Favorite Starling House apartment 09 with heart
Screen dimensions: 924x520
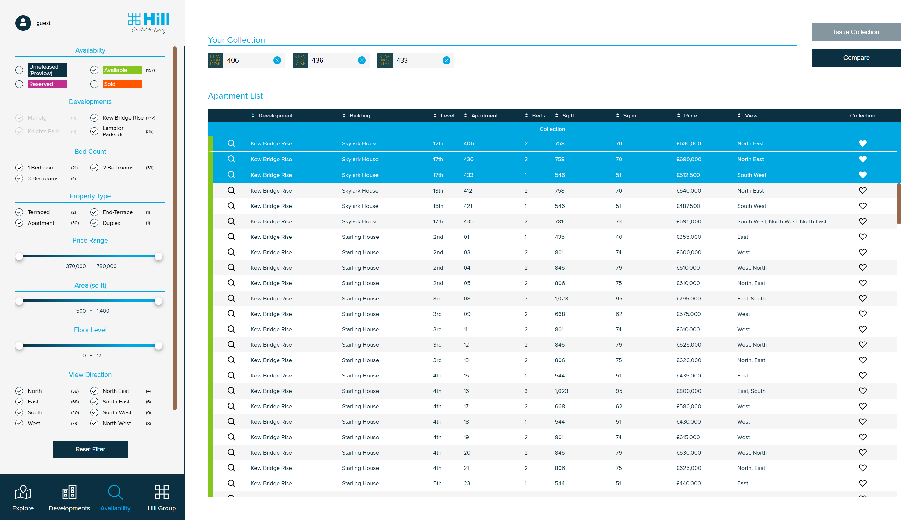click(x=862, y=314)
